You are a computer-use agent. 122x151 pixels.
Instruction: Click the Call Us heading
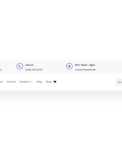click(29, 65)
